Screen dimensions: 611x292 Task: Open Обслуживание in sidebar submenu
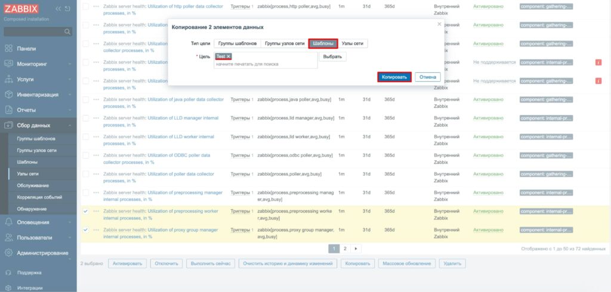click(33, 185)
